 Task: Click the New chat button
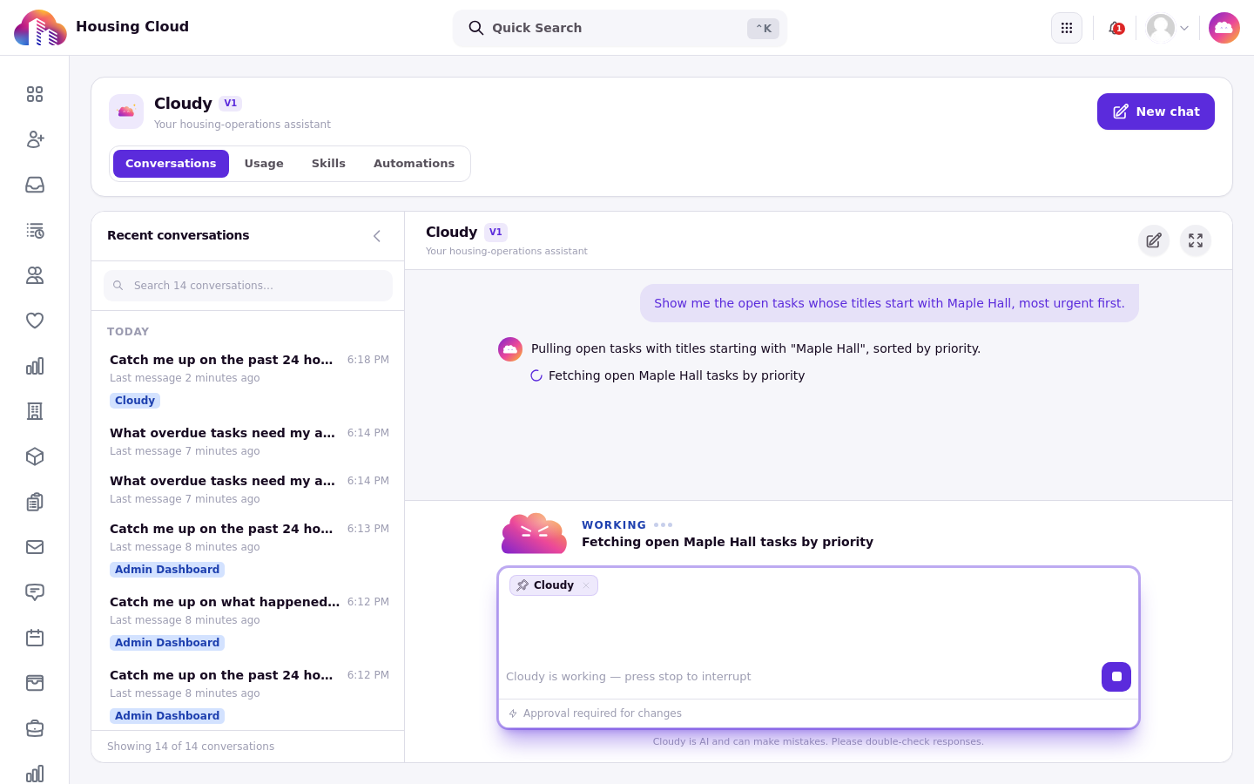click(x=1156, y=112)
